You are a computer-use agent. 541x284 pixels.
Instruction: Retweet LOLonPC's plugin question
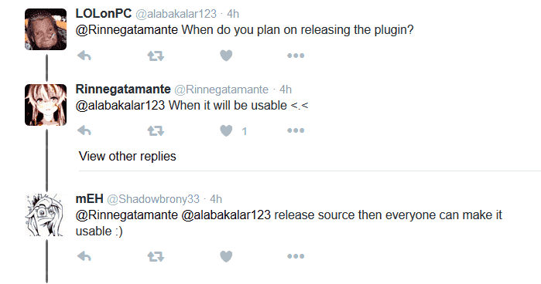click(156, 56)
